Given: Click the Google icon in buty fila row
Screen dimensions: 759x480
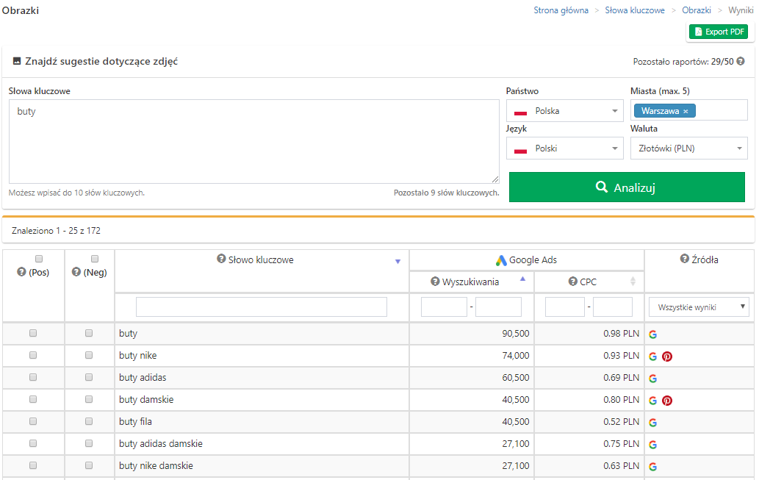Looking at the screenshot, I should click(652, 423).
